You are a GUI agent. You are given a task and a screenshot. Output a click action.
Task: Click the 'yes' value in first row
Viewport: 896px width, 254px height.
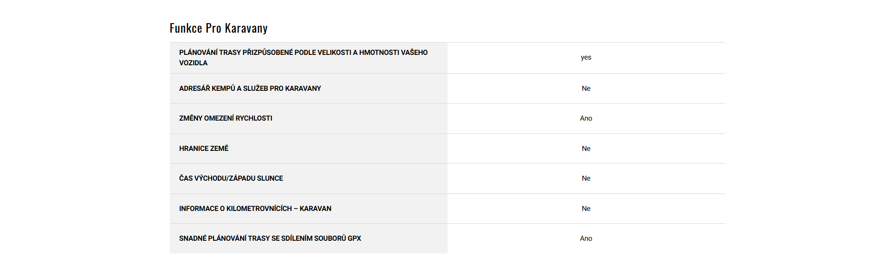(x=586, y=58)
